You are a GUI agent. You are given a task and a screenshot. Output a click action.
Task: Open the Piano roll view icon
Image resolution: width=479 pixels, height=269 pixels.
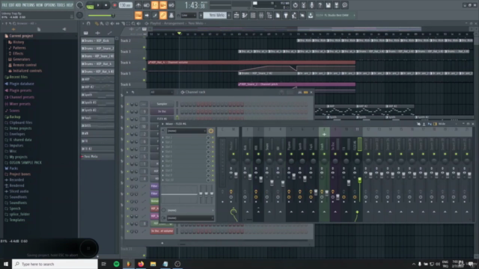pos(245,15)
